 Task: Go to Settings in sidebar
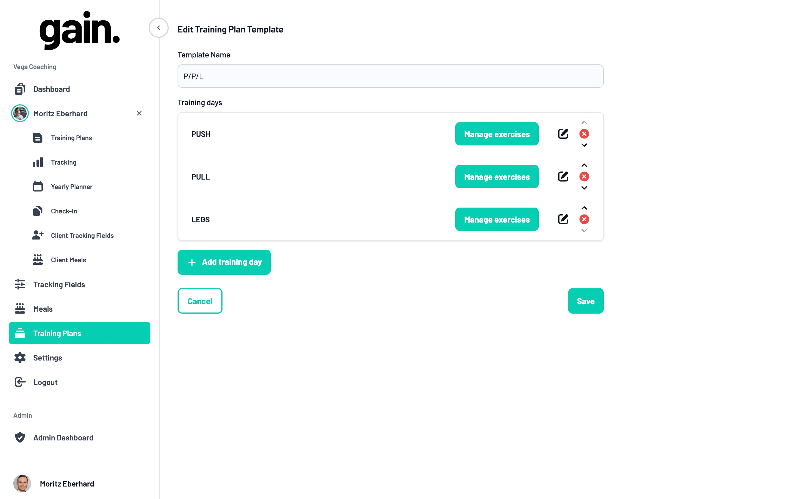click(x=47, y=358)
